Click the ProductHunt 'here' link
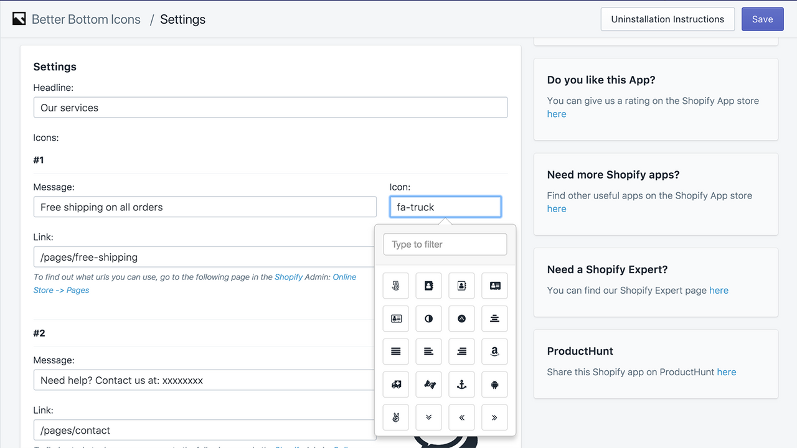797x448 pixels. tap(727, 372)
